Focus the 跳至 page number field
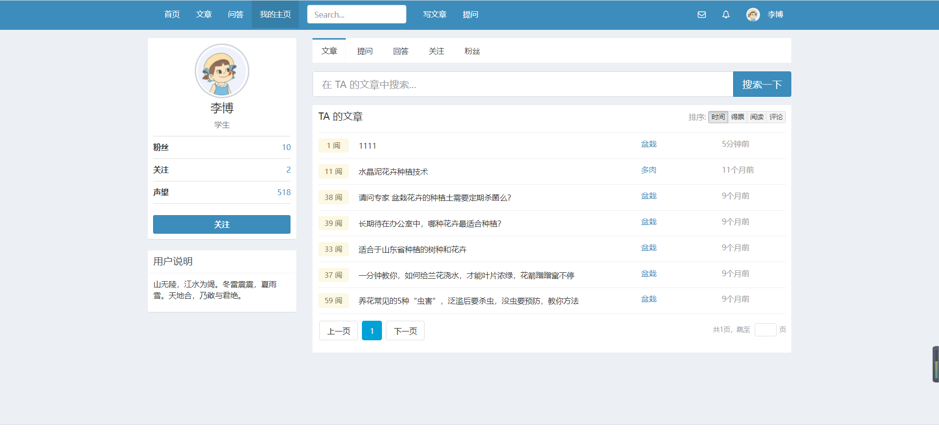Screen dimensions: 939x441 coord(765,330)
